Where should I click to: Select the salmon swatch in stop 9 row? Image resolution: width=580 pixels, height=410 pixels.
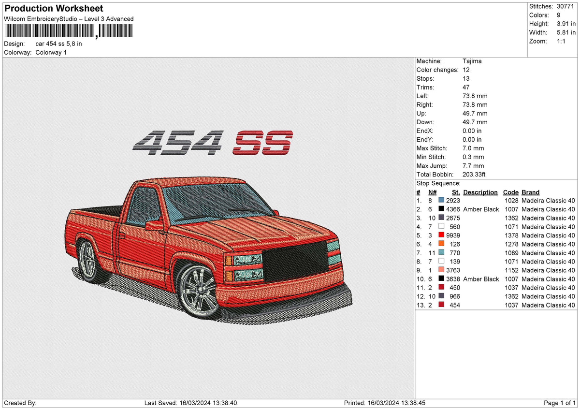[x=441, y=269]
